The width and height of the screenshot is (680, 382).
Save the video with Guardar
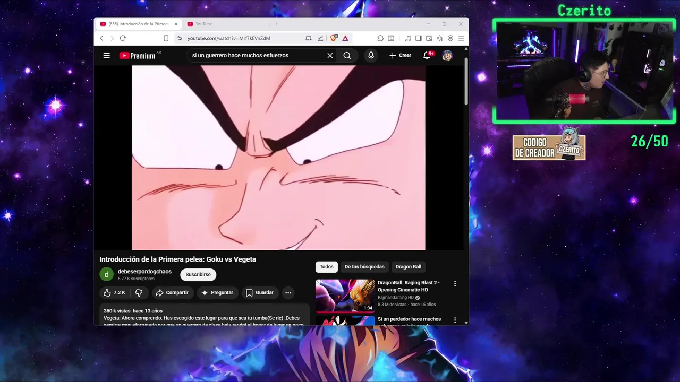(259, 293)
